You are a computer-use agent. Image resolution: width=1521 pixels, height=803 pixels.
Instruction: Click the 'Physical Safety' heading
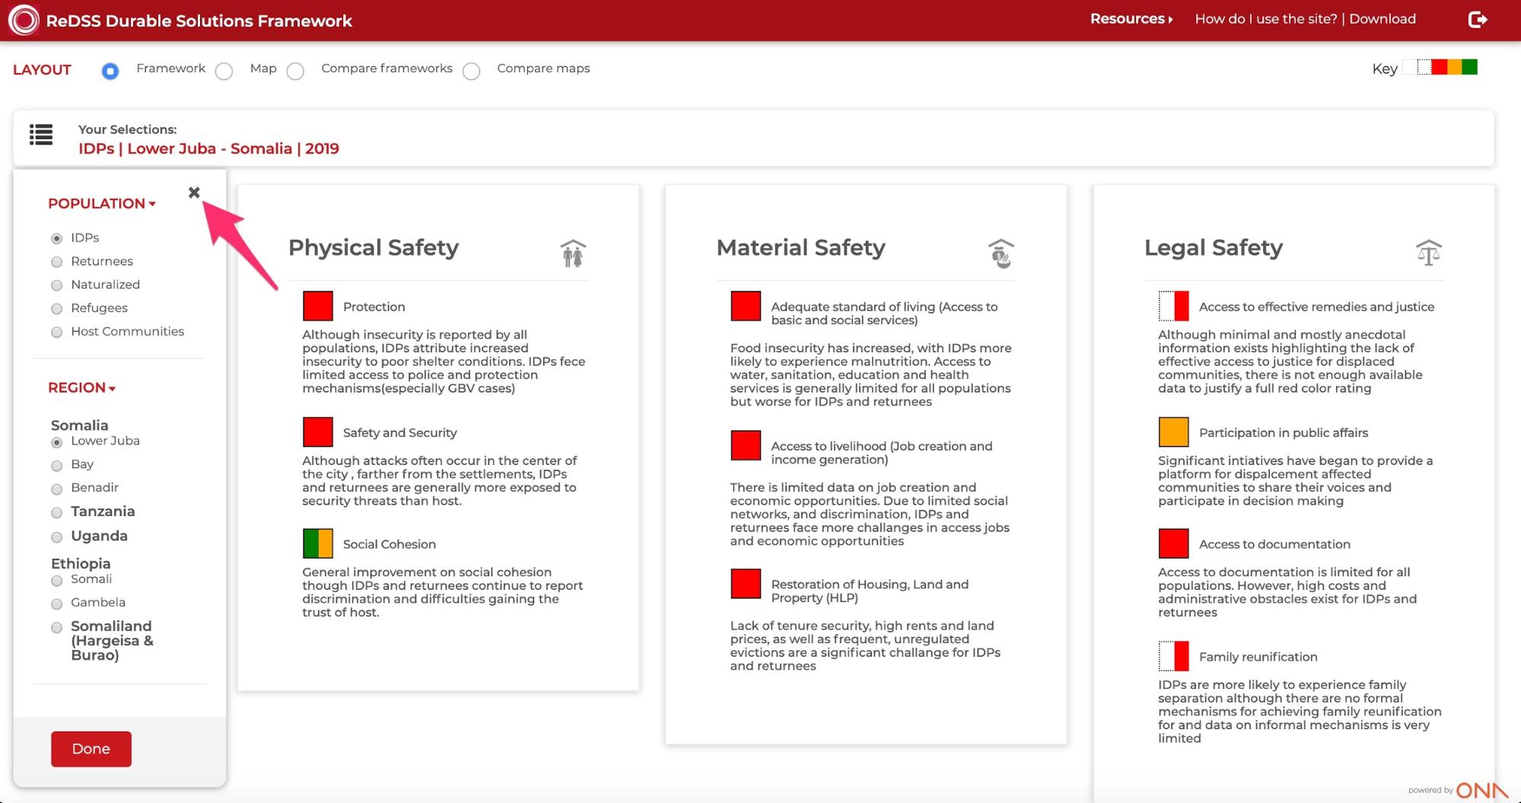click(x=373, y=248)
